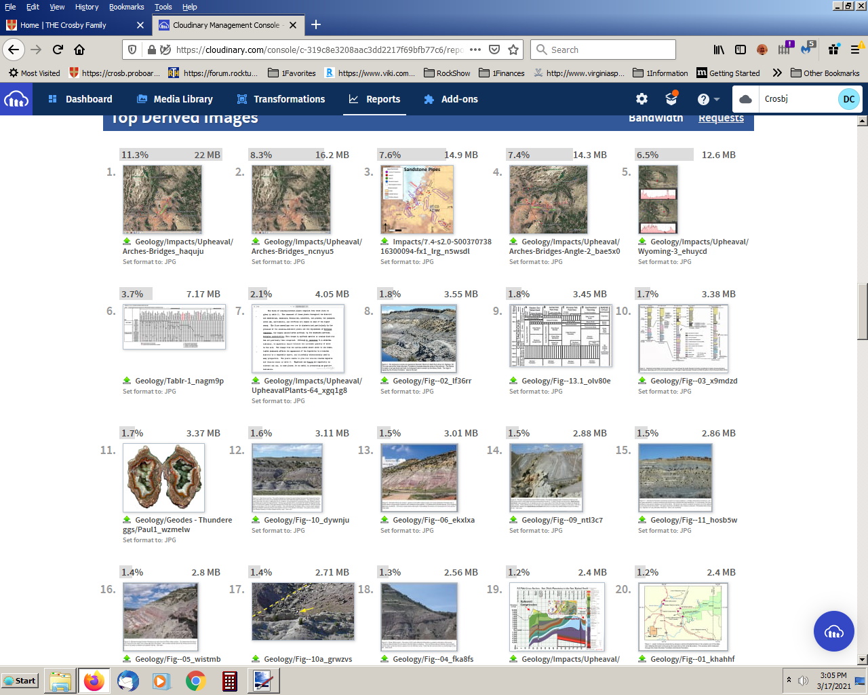Click the browser Back button
Viewport: 868px width, 695px height.
coord(14,50)
